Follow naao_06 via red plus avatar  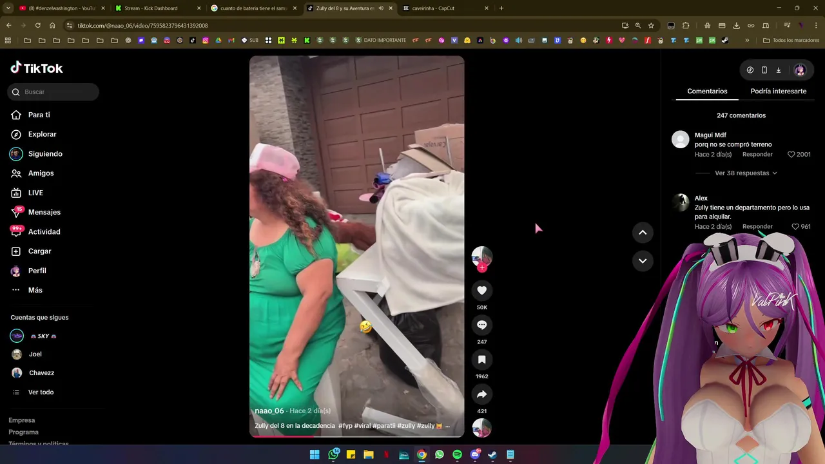pyautogui.click(x=481, y=267)
